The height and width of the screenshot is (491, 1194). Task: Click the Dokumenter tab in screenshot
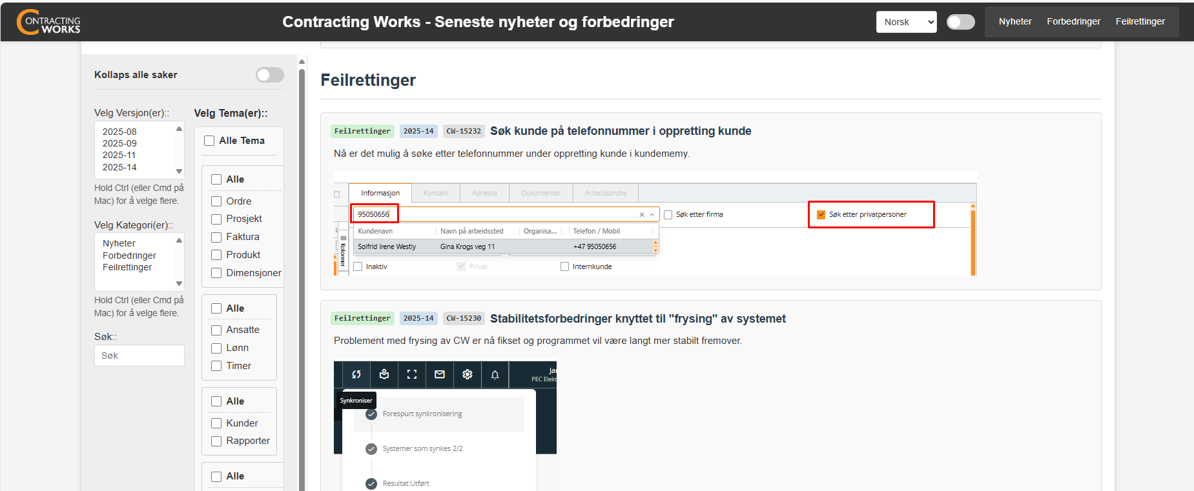pos(541,193)
